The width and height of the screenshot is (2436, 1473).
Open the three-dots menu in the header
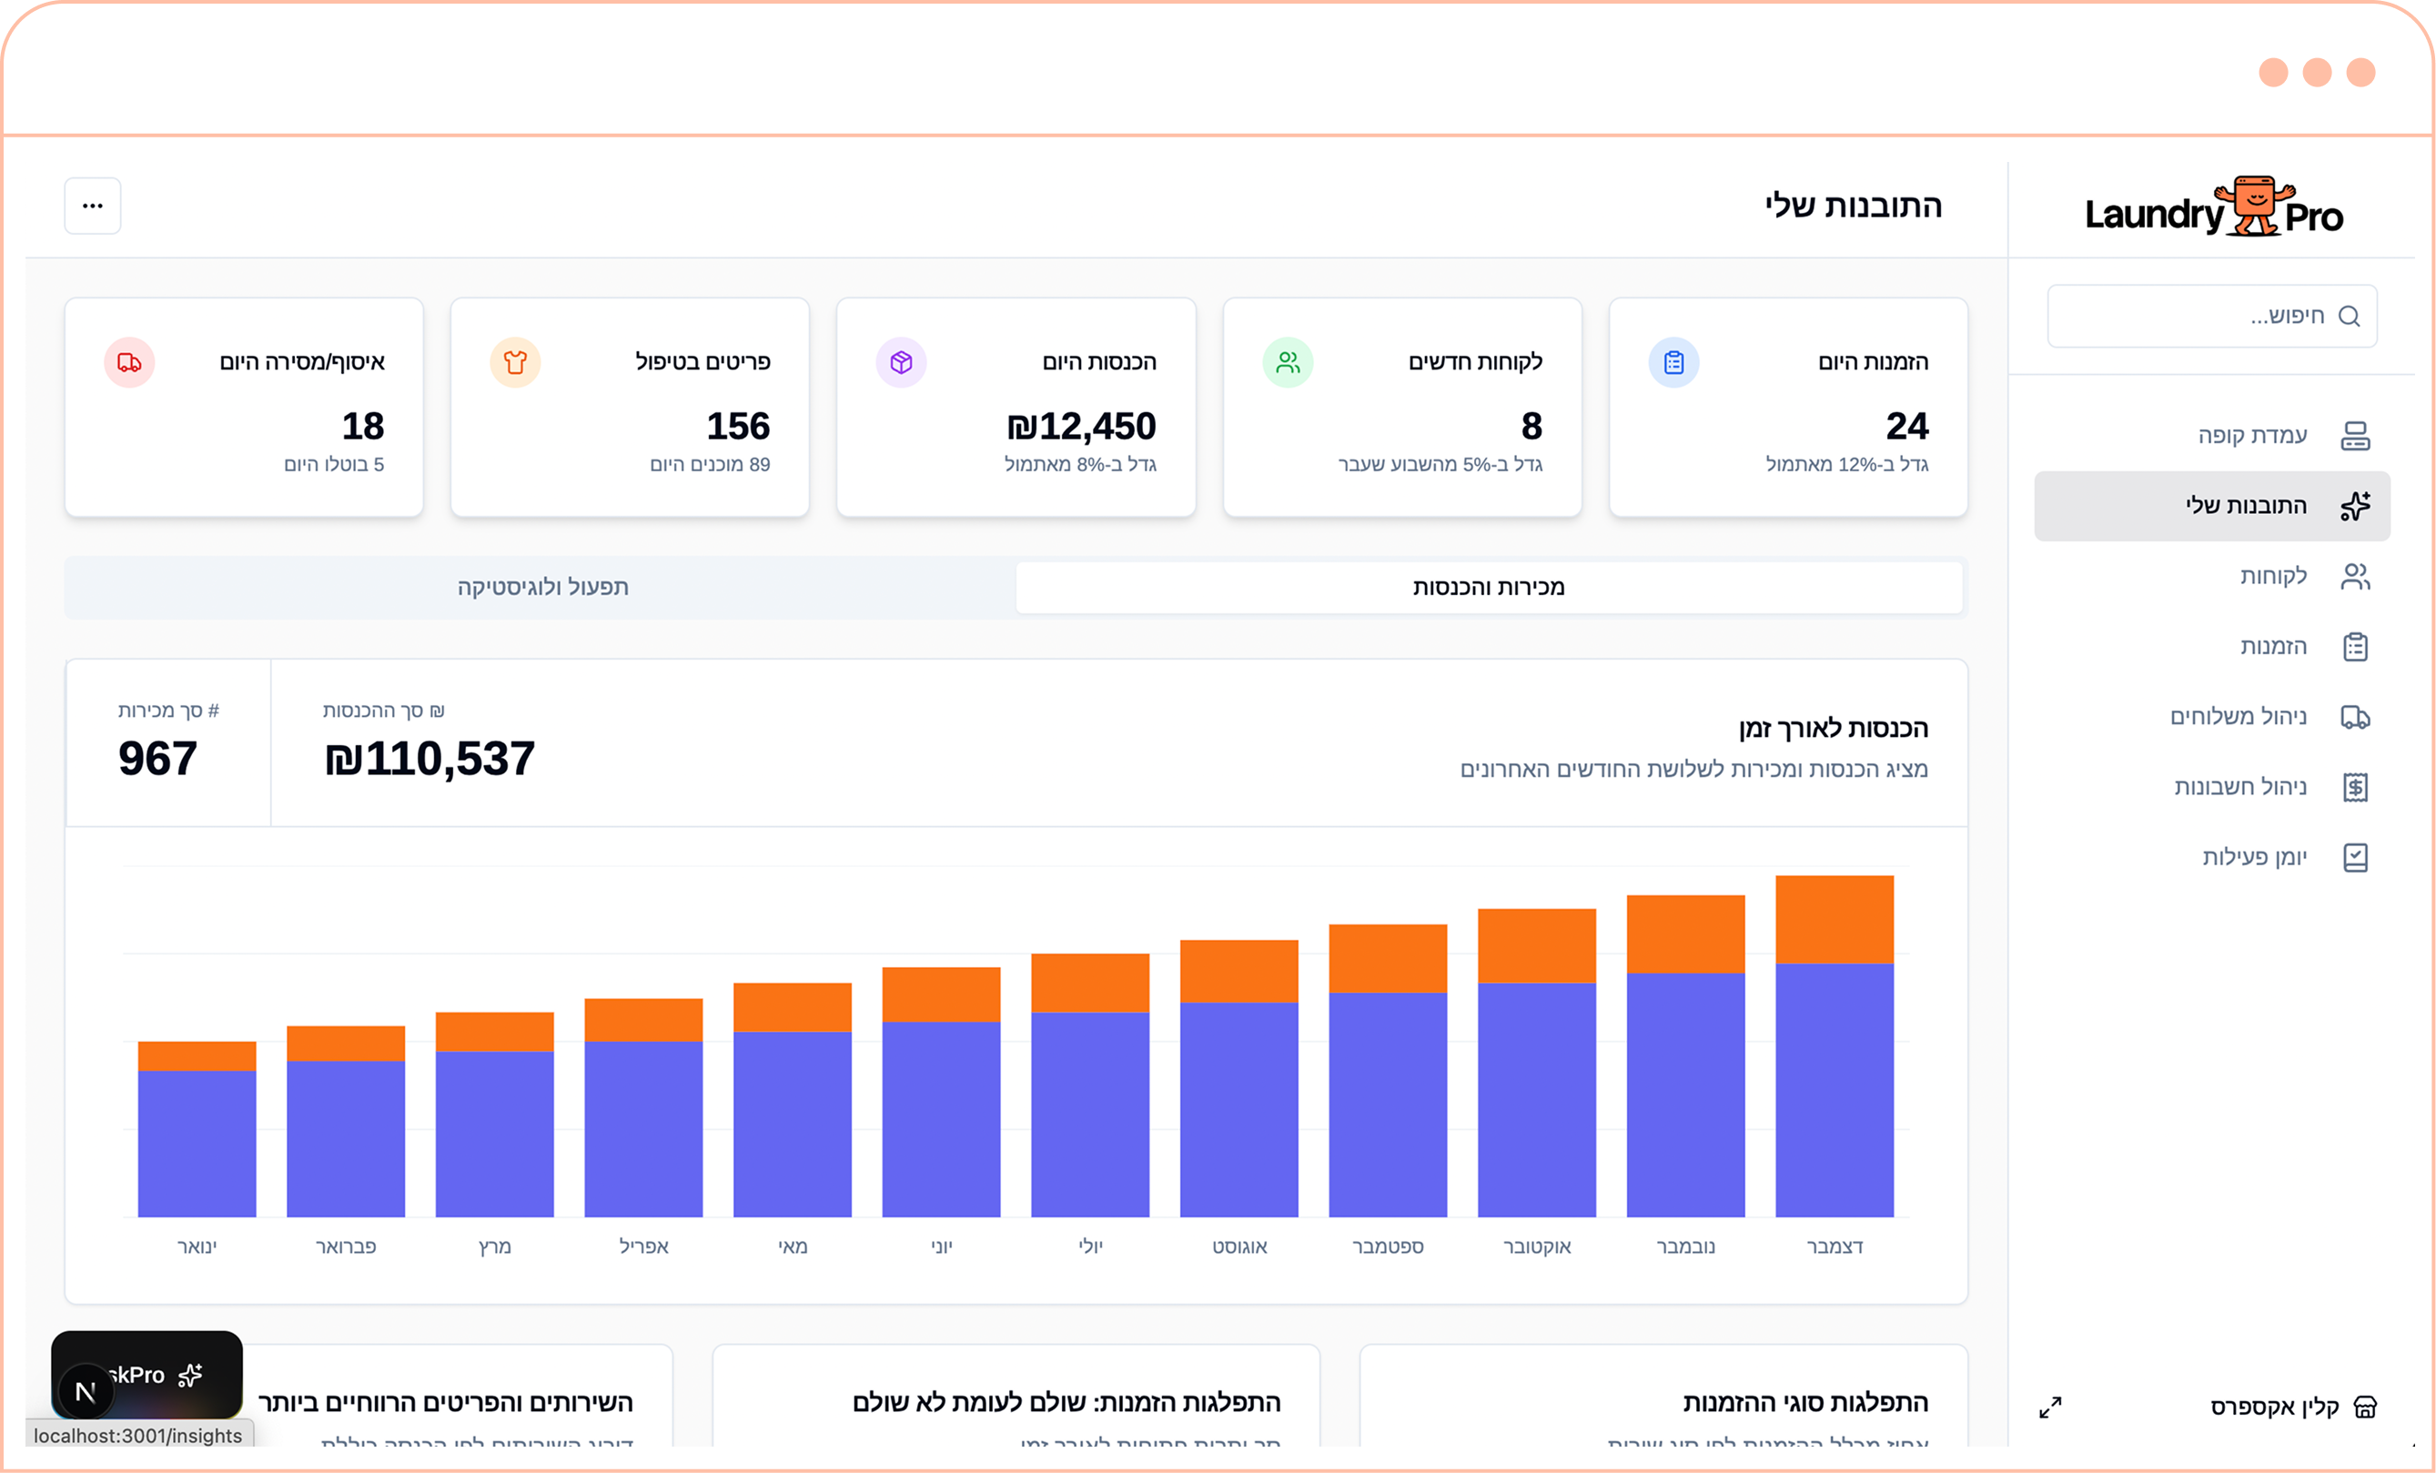click(93, 206)
